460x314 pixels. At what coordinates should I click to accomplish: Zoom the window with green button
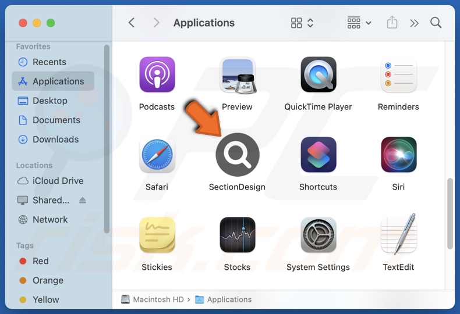point(51,23)
